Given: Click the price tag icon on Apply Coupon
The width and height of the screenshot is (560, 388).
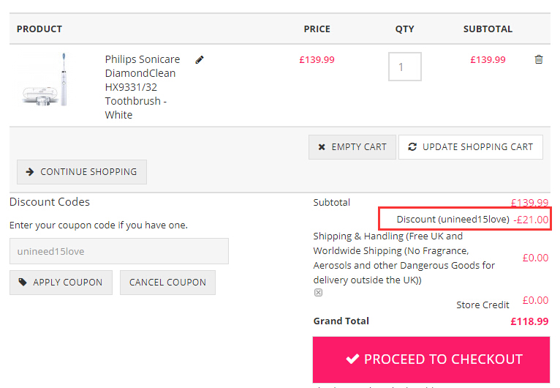Looking at the screenshot, I should pyautogui.click(x=23, y=282).
